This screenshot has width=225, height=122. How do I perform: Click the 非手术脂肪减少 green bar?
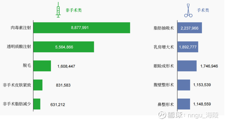coord(37,104)
